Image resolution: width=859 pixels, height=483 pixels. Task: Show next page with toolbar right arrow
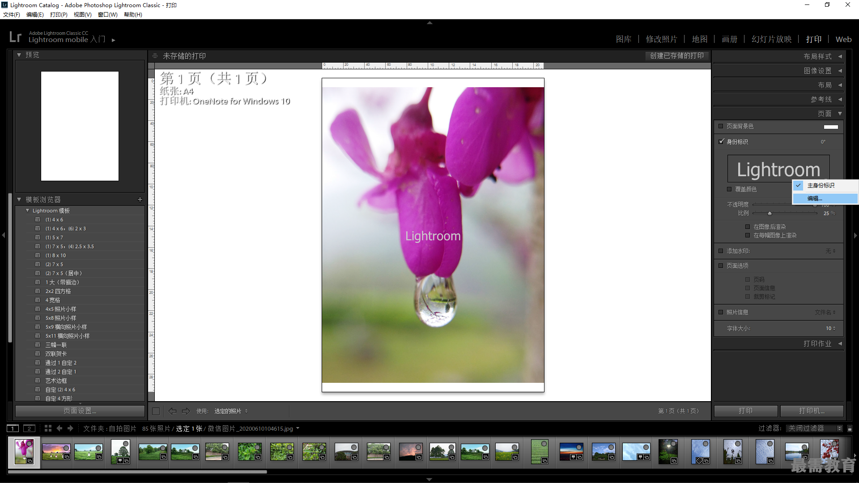coord(186,411)
